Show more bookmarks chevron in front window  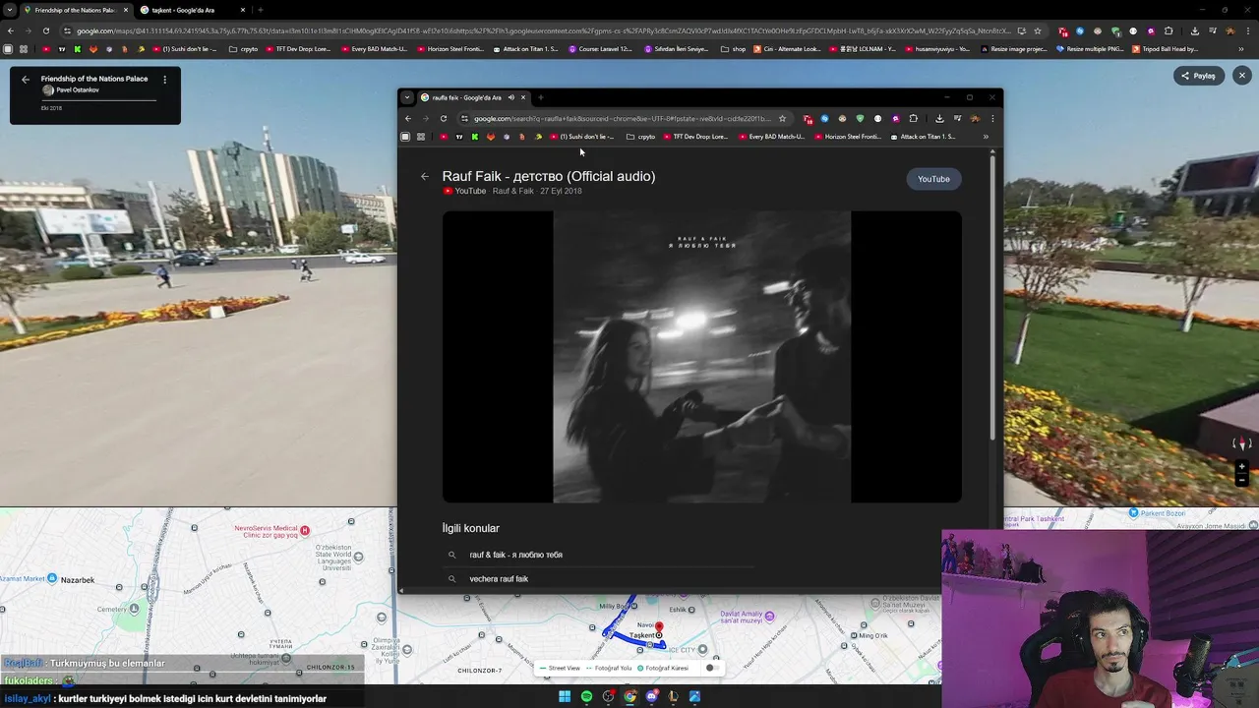tap(986, 137)
